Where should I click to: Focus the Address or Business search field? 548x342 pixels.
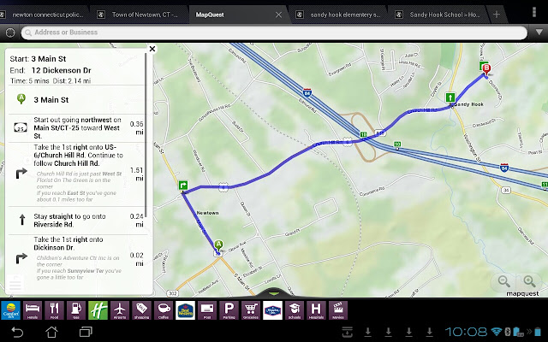[x=274, y=32]
